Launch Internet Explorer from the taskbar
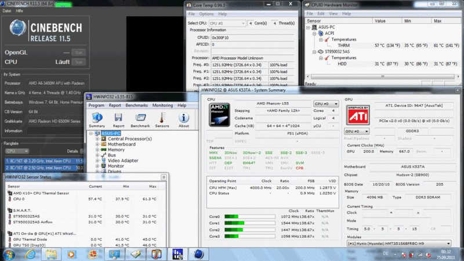Screen dimensions: 464x261 (30, 255)
